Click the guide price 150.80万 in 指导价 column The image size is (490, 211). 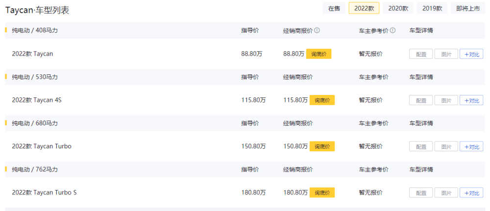253,146
